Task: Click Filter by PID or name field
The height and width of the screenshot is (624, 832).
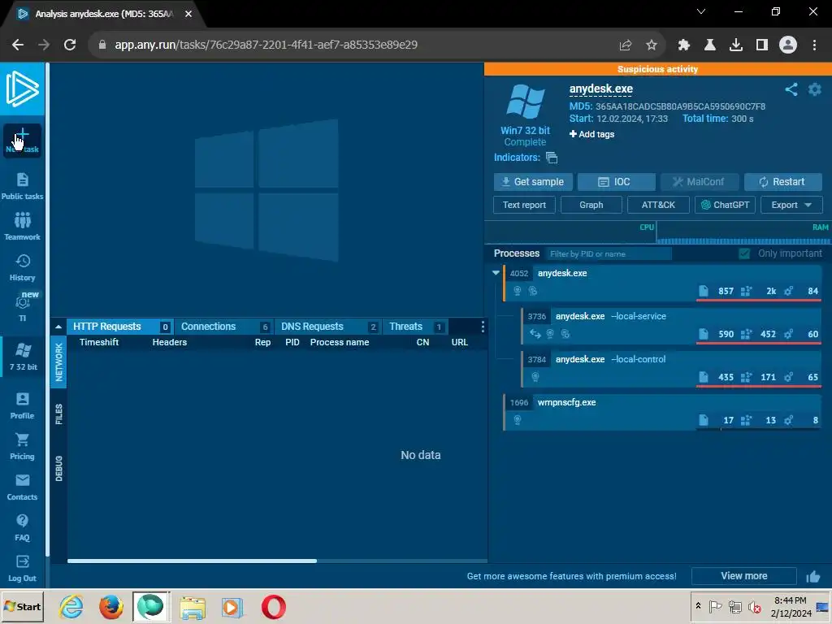Action: point(609,254)
